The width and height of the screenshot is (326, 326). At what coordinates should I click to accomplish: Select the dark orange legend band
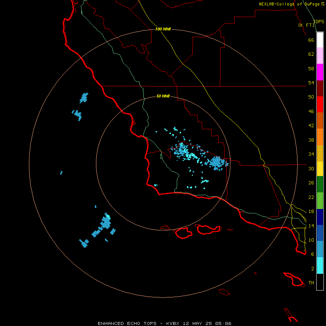pyautogui.click(x=320, y=120)
